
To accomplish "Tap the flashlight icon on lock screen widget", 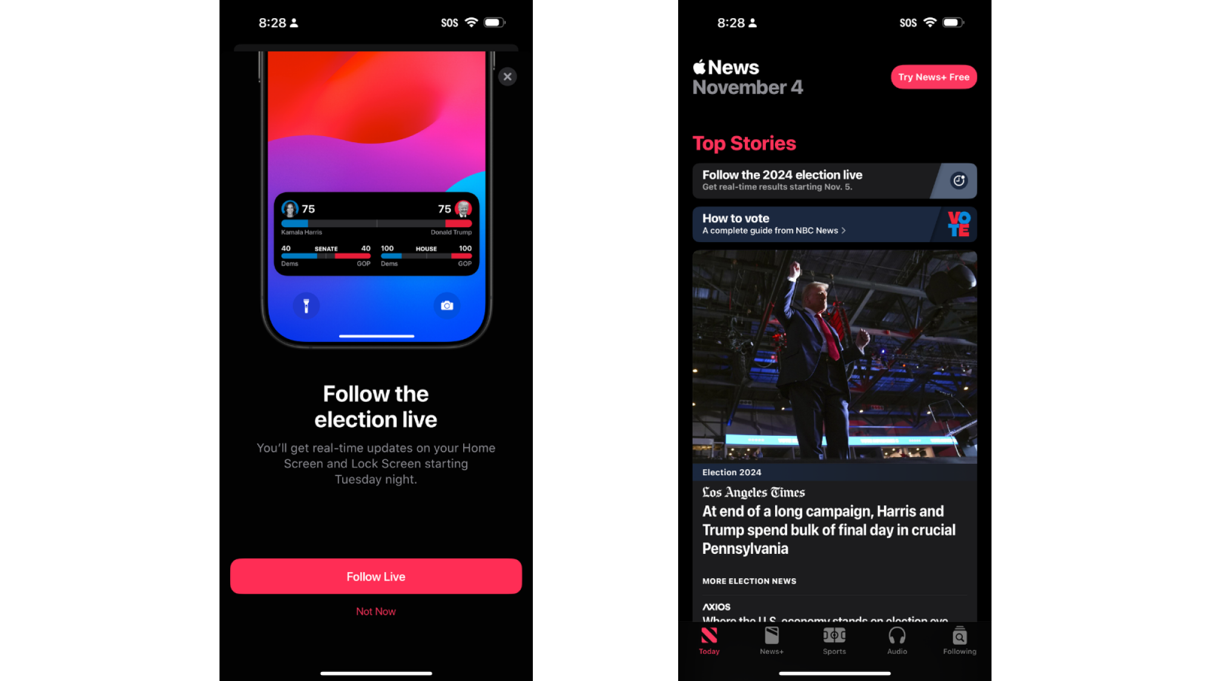I will click(x=306, y=305).
